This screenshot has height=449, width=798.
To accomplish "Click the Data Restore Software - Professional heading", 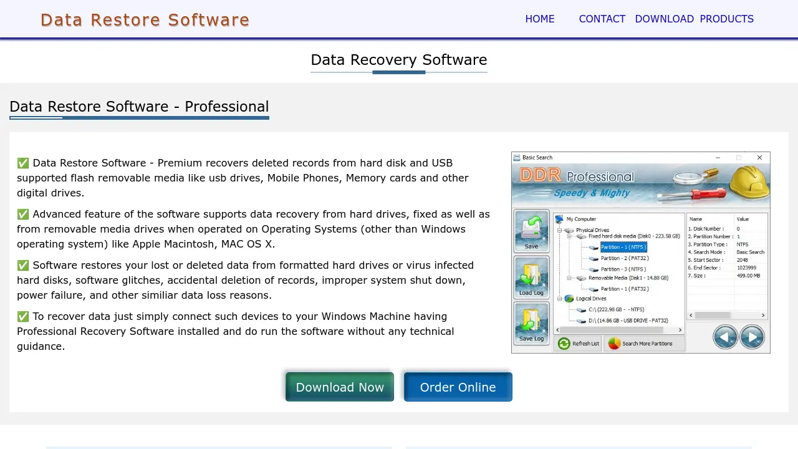I will pyautogui.click(x=139, y=107).
